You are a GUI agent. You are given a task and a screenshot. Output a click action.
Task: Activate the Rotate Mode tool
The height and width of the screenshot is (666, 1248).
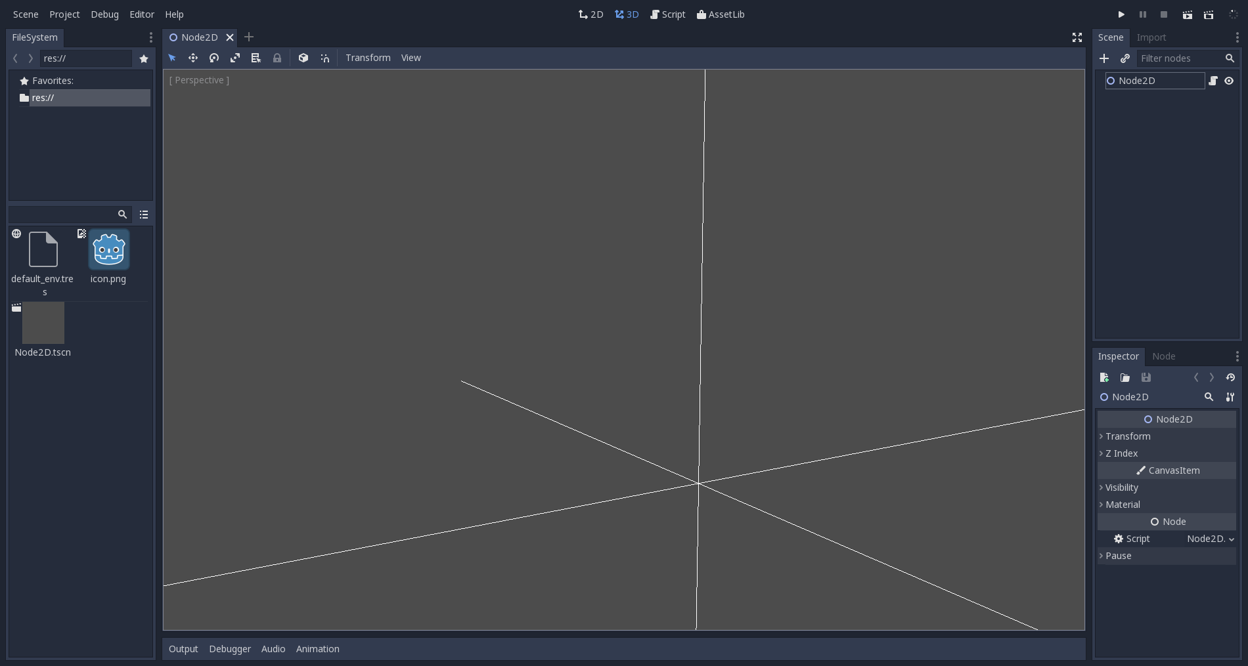point(214,58)
